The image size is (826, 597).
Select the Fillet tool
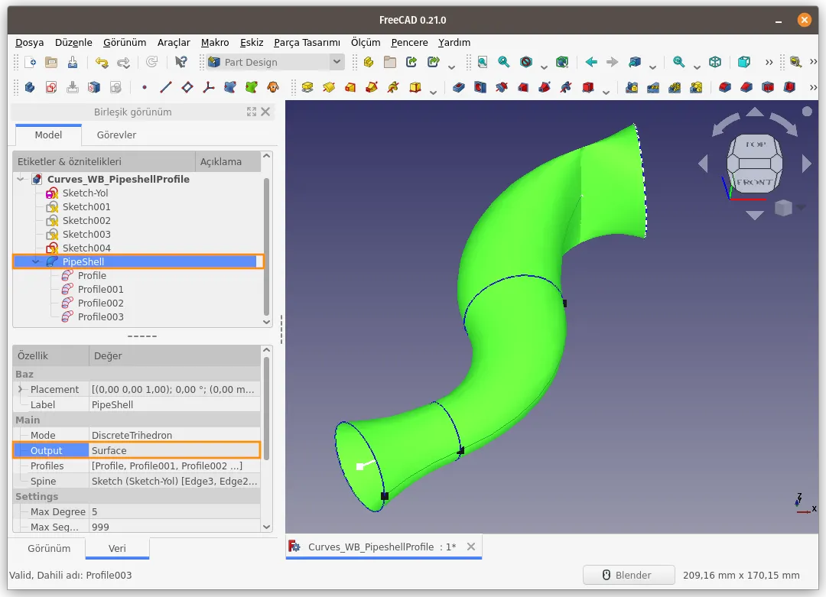tap(725, 87)
